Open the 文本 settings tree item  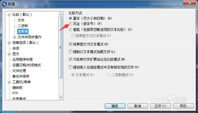tap(21, 20)
